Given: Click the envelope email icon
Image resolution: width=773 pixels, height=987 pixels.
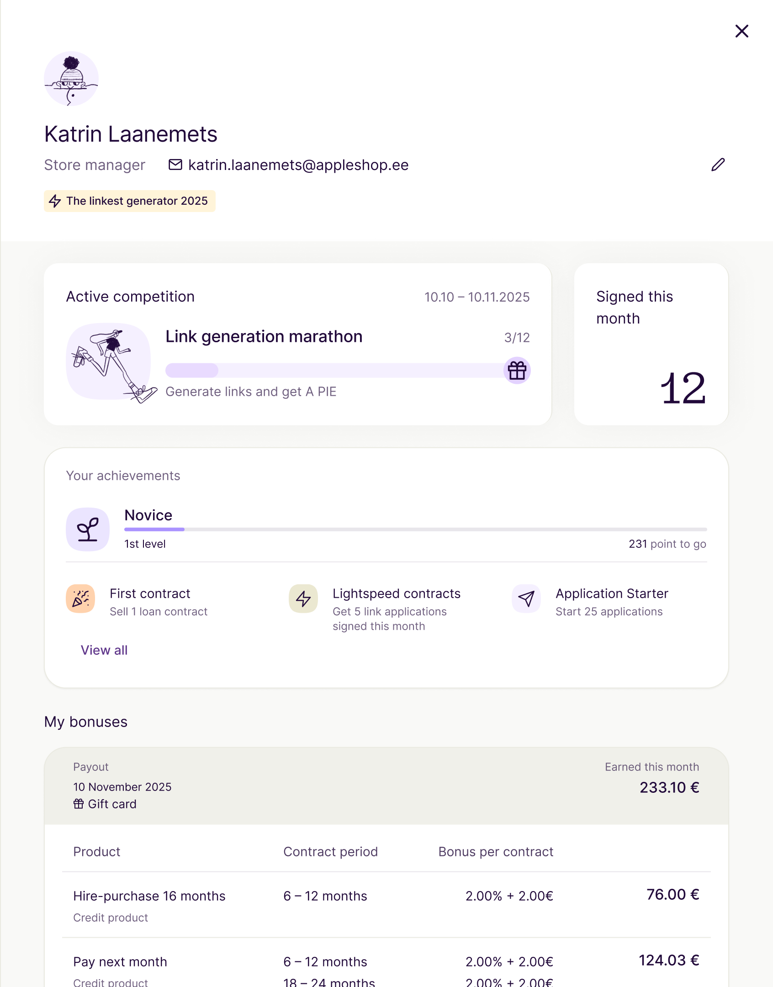Looking at the screenshot, I should [175, 164].
